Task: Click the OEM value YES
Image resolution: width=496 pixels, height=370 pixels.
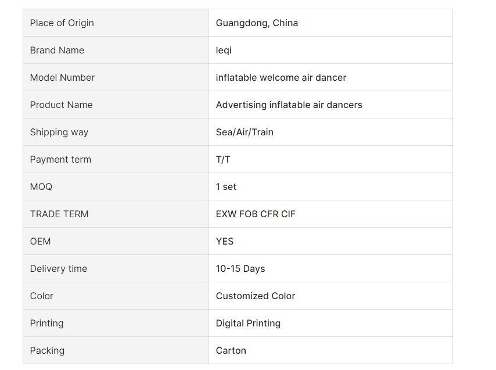Action: point(225,241)
